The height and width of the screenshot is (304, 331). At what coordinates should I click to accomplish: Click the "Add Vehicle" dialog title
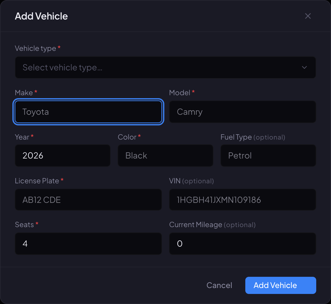click(41, 16)
